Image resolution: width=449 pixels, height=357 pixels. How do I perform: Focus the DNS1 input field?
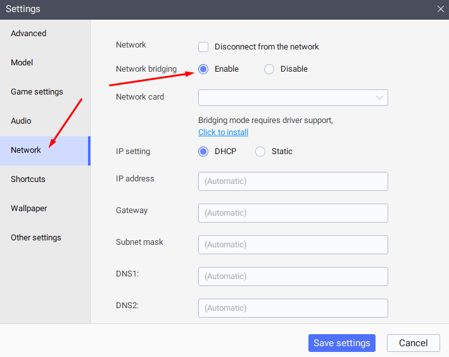[x=293, y=276]
